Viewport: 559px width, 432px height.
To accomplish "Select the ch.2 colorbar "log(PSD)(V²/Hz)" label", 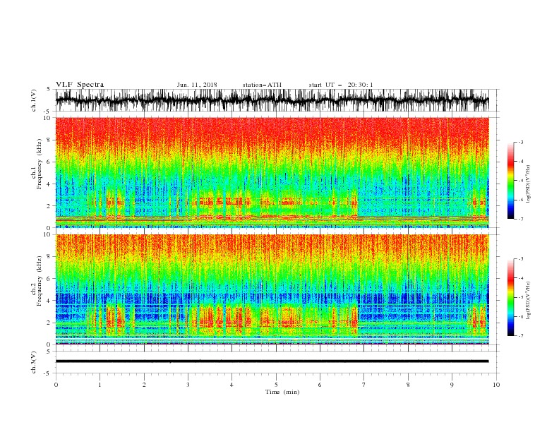I will [528, 301].
